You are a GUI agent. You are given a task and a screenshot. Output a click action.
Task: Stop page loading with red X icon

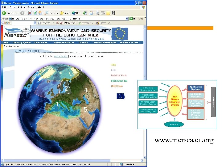point(30,13)
